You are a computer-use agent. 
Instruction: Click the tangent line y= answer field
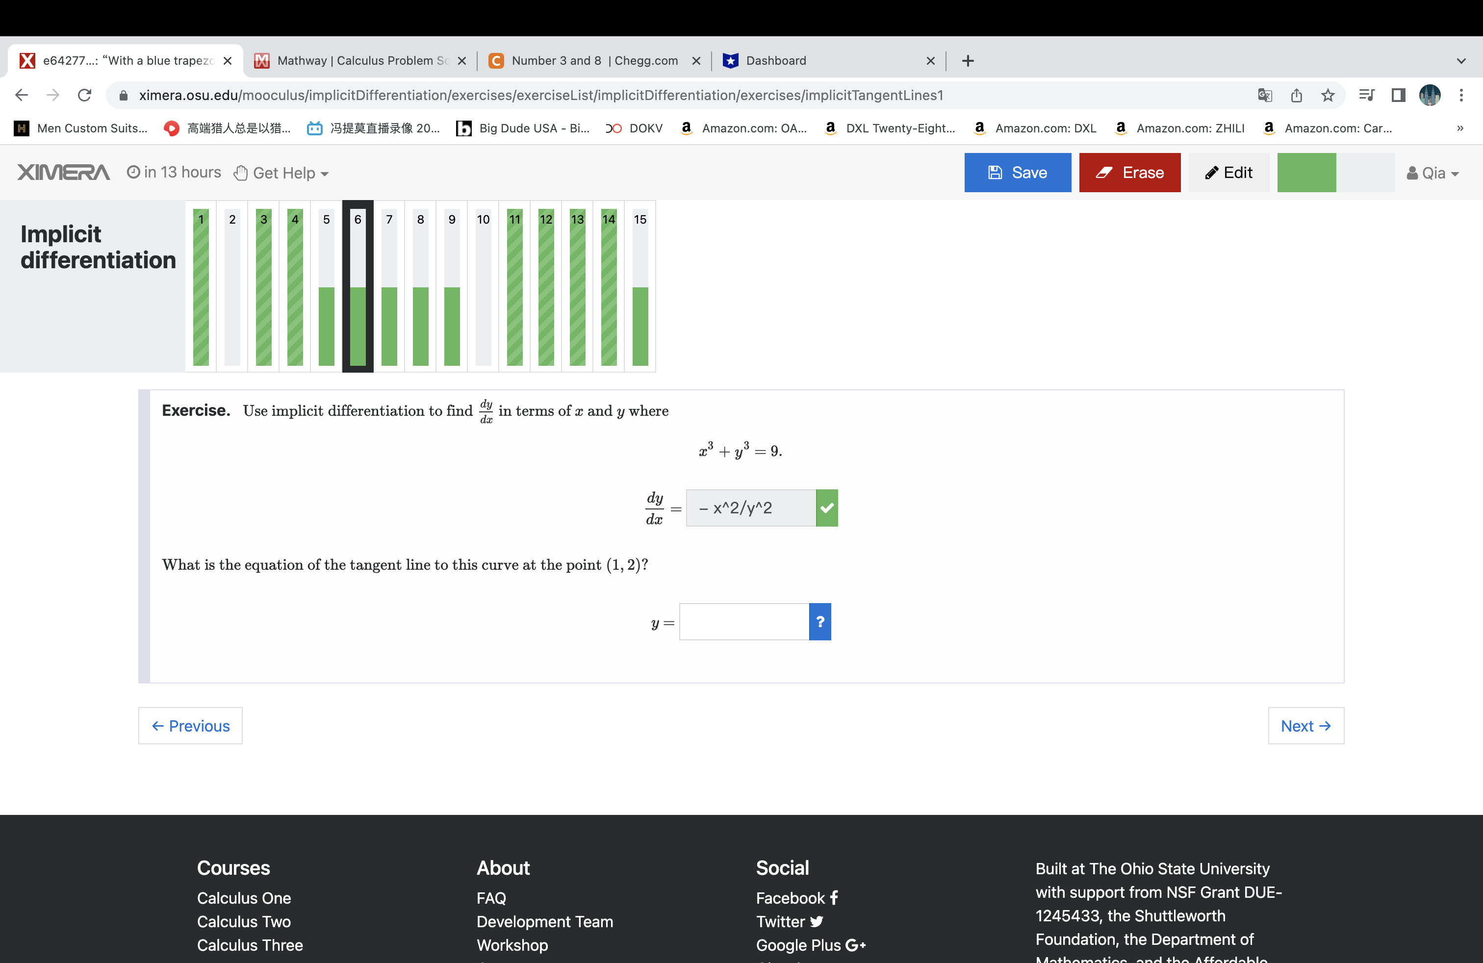(743, 622)
